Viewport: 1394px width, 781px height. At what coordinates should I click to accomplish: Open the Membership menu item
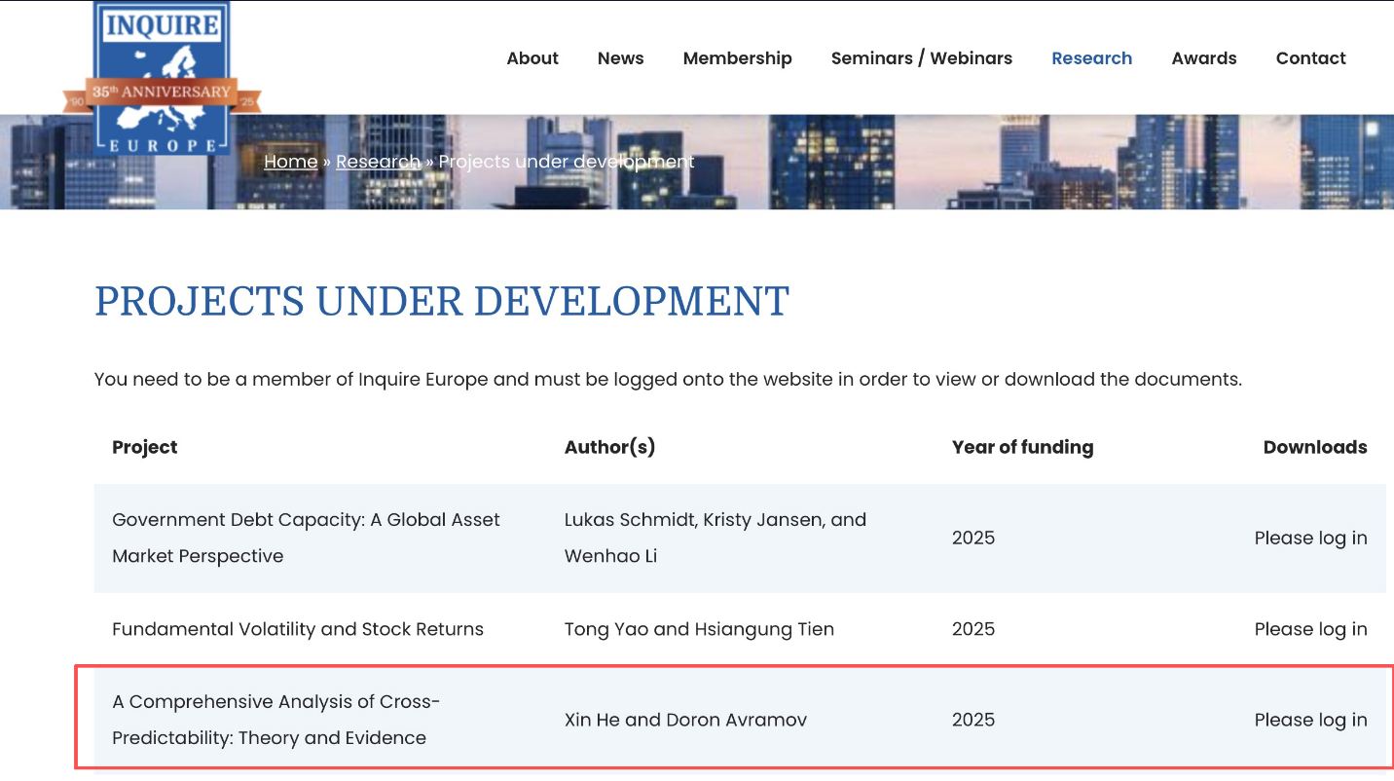[x=737, y=58]
